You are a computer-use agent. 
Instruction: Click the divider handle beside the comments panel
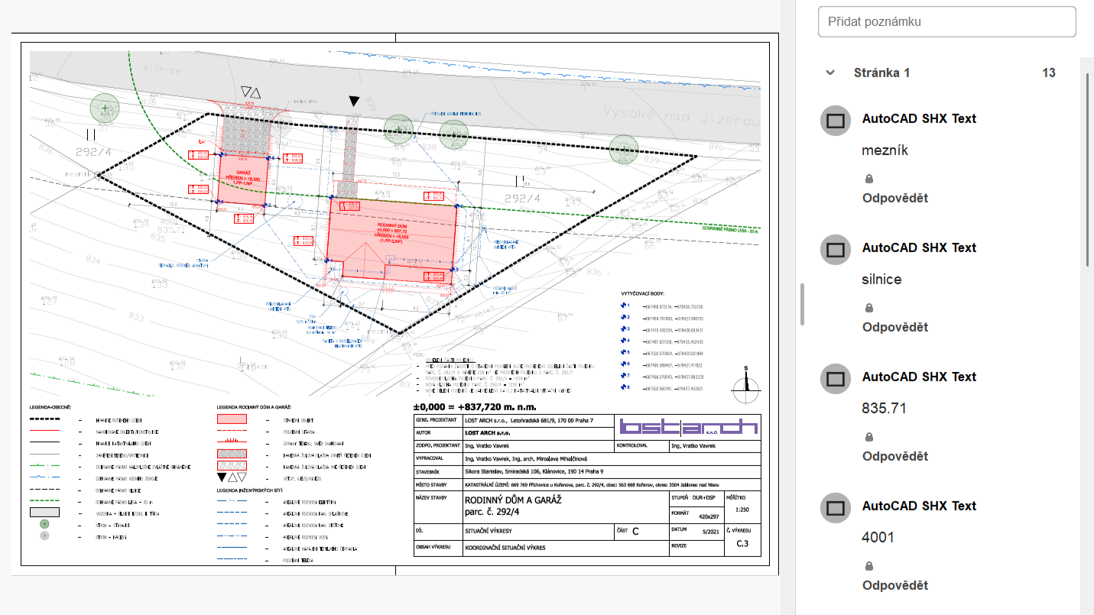[801, 304]
